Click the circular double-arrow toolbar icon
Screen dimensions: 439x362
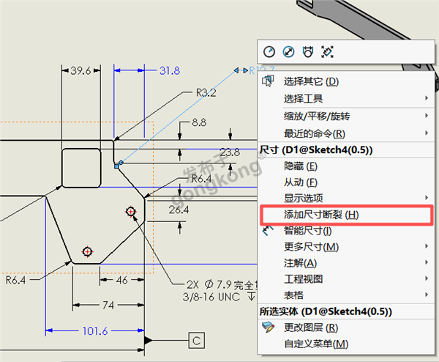point(289,51)
